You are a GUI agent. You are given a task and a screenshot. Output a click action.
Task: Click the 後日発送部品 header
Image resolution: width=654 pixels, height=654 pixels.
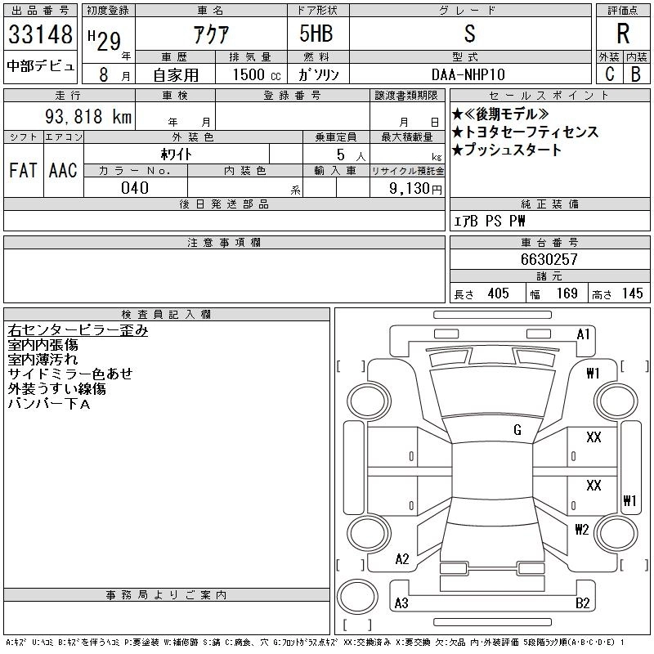click(224, 204)
